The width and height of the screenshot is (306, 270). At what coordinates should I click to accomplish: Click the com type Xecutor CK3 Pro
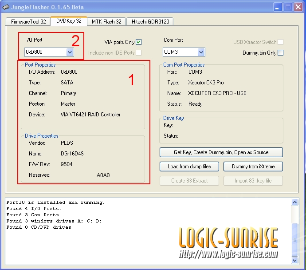click(x=206, y=83)
